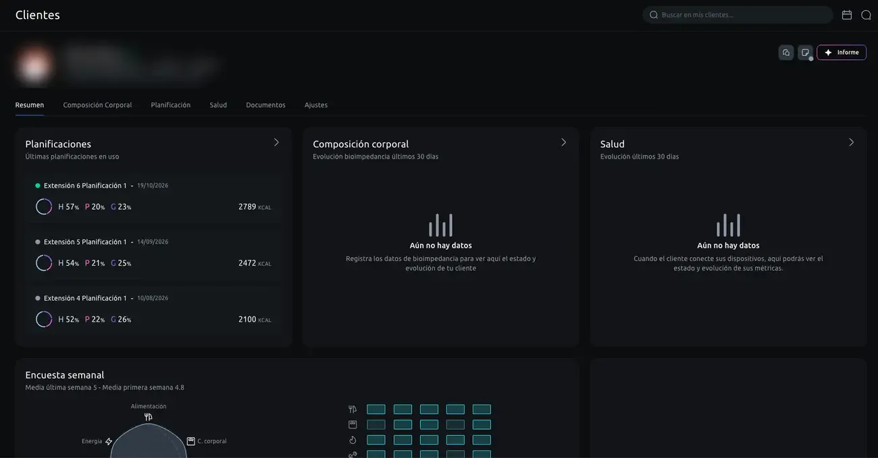
Task: Click 'Evolución bioimpedancia últimos 30 días' text
Action: pyautogui.click(x=376, y=156)
